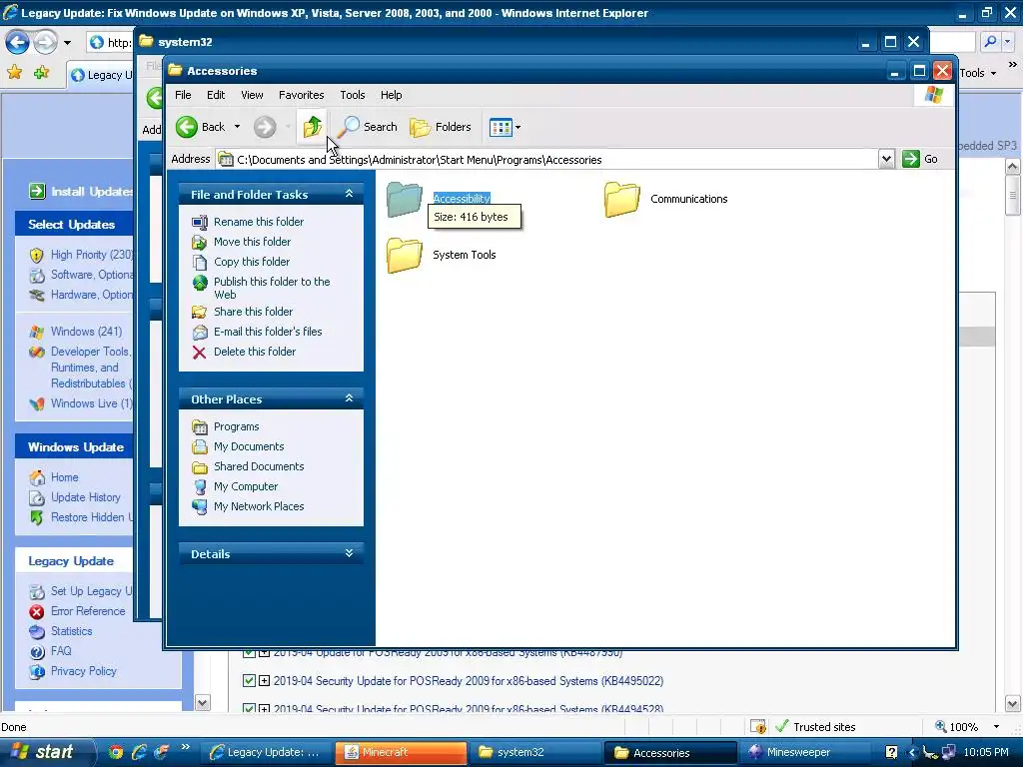
Task: Click the IE search magnifier button
Action: click(x=990, y=42)
